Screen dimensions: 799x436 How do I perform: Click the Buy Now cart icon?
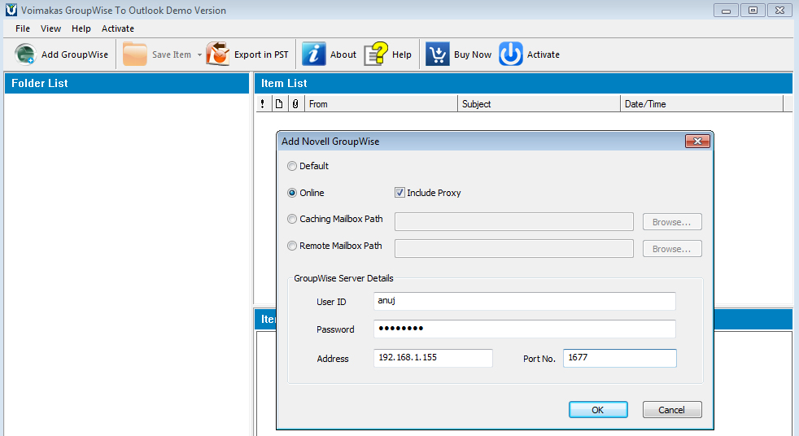click(x=437, y=54)
